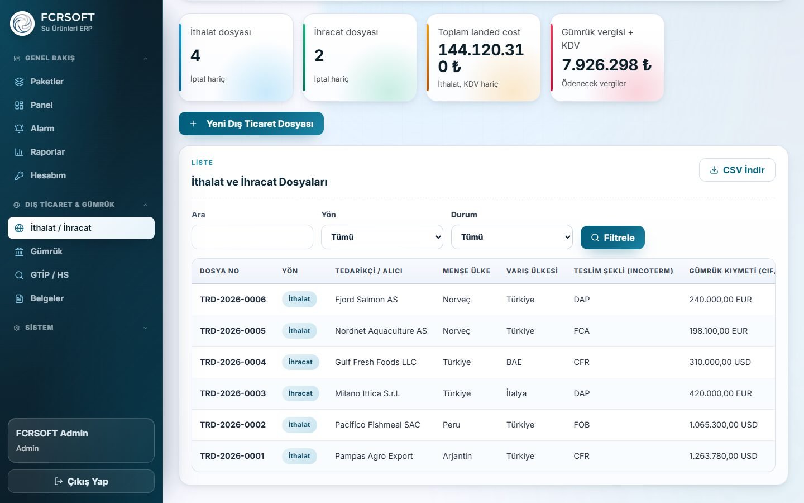Click the globe icon for İthalat / İhracat
804x503 pixels.
pyautogui.click(x=20, y=228)
